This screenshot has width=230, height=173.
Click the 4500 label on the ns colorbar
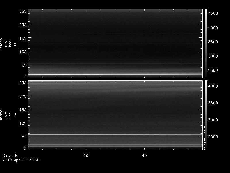pyautogui.click(x=213, y=13)
